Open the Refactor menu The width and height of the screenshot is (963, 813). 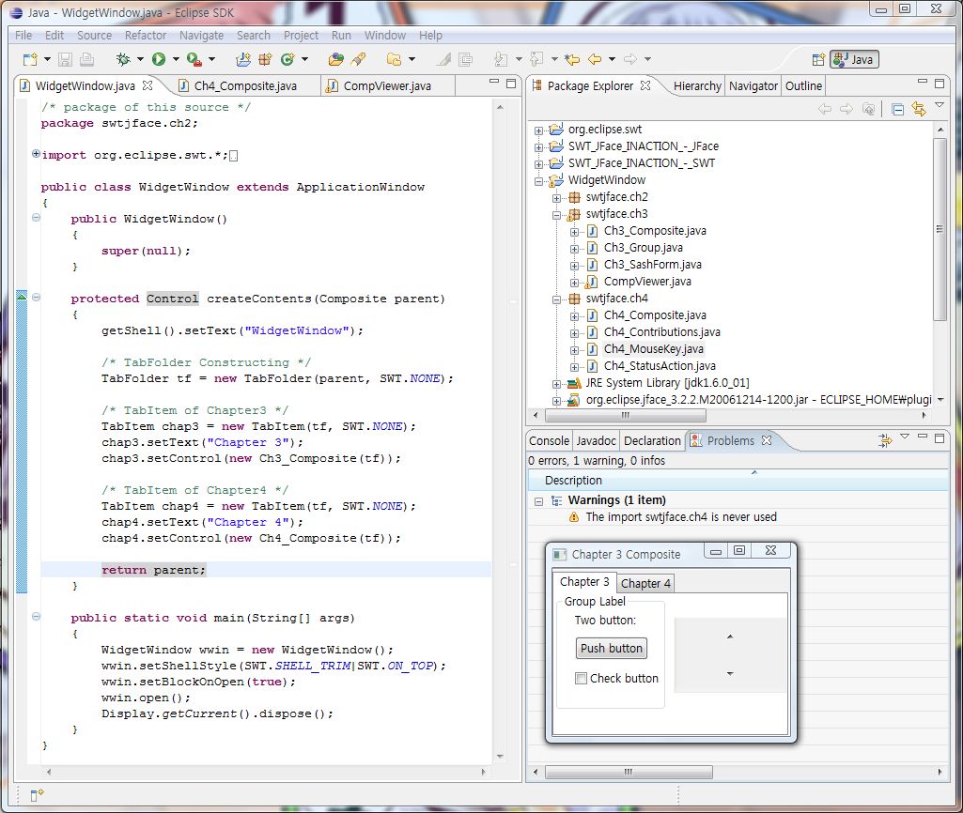(146, 36)
